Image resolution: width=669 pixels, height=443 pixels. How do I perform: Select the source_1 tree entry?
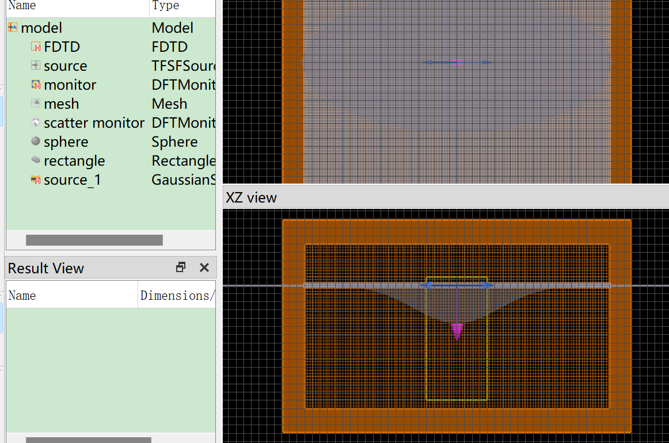click(x=72, y=180)
